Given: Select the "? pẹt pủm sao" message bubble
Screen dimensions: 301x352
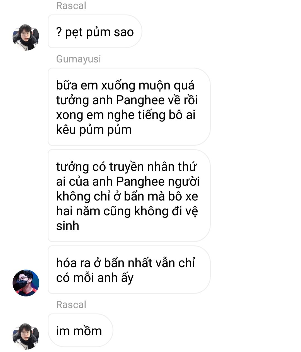Looking at the screenshot, I should (95, 32).
